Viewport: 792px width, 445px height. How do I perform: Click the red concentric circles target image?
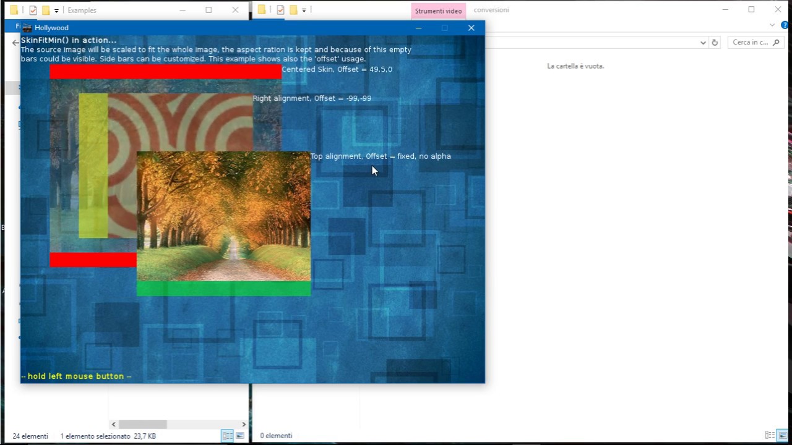(x=179, y=122)
